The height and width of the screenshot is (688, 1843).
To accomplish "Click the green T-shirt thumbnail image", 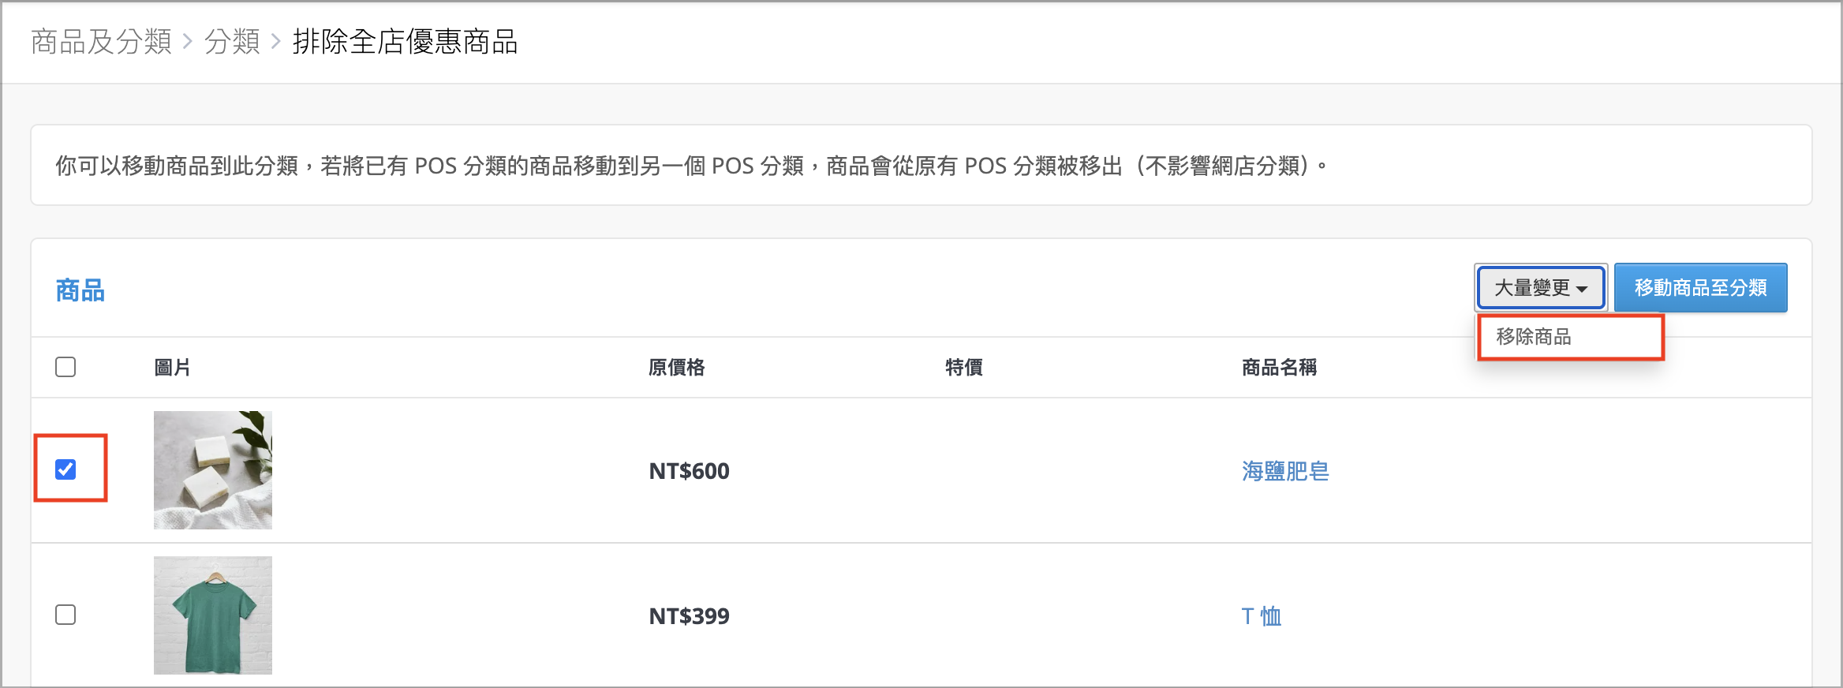I will 213,615.
